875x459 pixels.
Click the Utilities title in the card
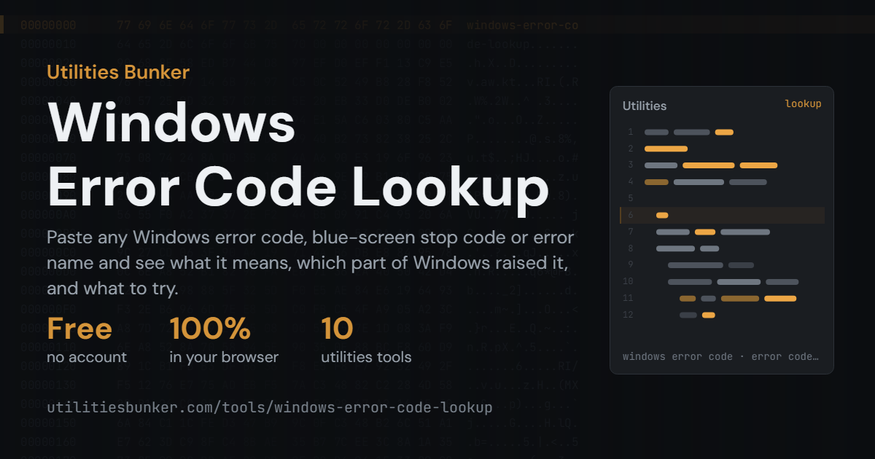coord(645,106)
